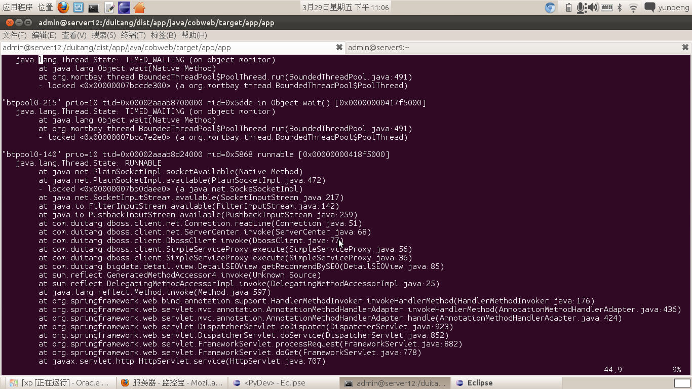The image size is (692, 389).
Task: Open the 查看(V) menu
Action: point(74,35)
